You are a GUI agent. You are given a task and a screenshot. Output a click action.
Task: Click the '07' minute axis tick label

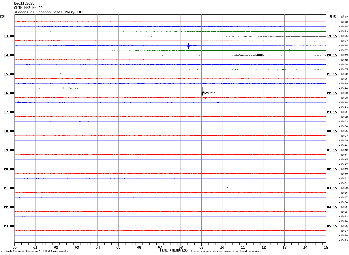pos(160,247)
